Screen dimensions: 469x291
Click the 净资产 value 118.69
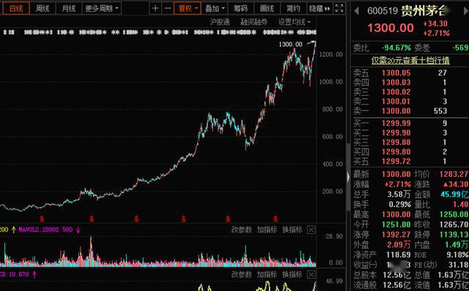398,254
